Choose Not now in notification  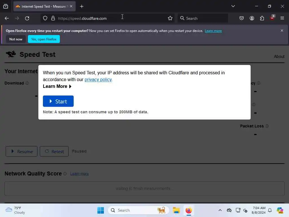coord(16,39)
